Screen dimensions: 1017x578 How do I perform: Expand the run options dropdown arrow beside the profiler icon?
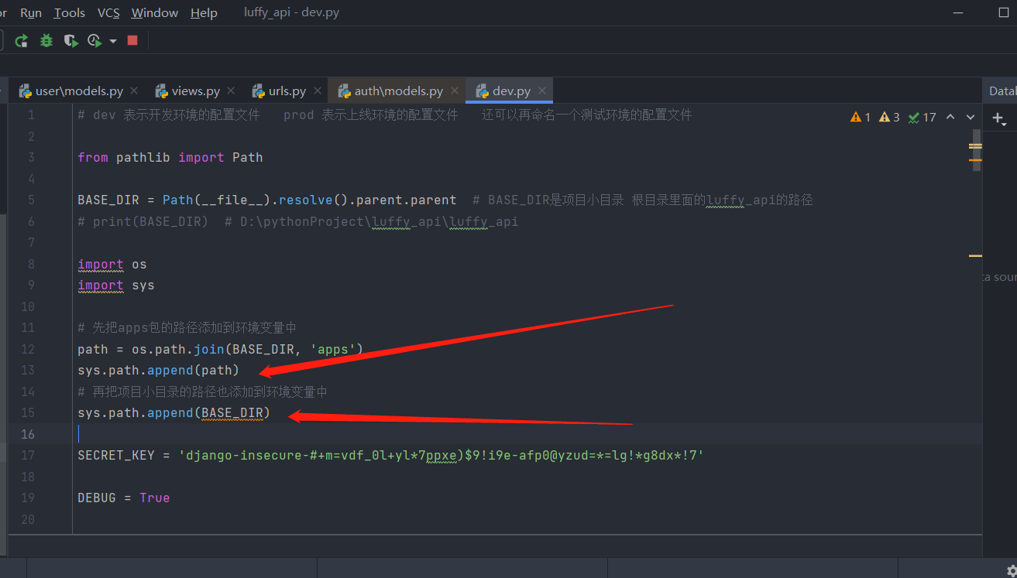pos(113,41)
